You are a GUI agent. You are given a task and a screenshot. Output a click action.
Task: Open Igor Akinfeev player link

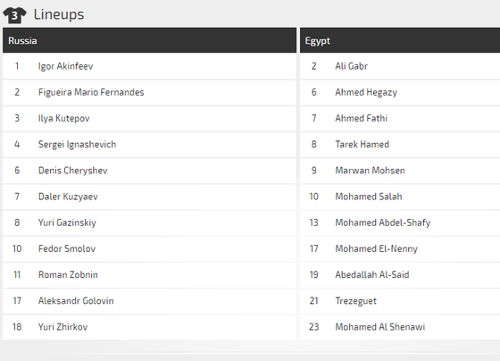pyautogui.click(x=65, y=66)
